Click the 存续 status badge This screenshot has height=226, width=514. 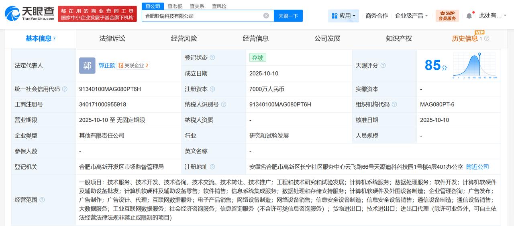pyautogui.click(x=257, y=58)
